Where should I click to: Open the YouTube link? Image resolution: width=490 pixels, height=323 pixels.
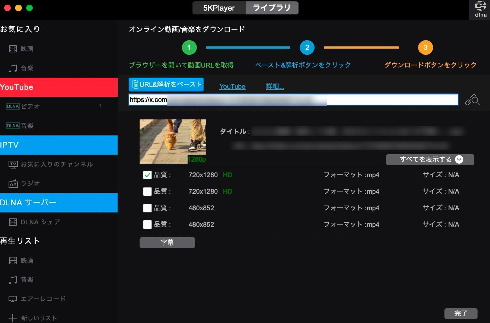232,86
